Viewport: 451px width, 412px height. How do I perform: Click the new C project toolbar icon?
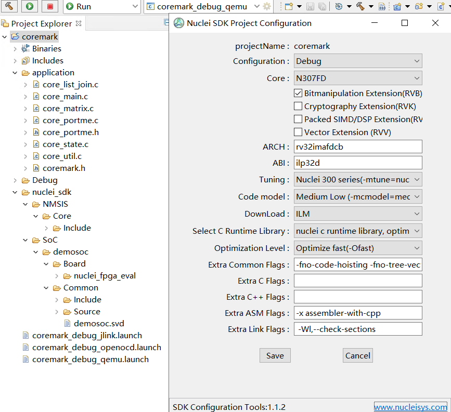click(x=397, y=6)
